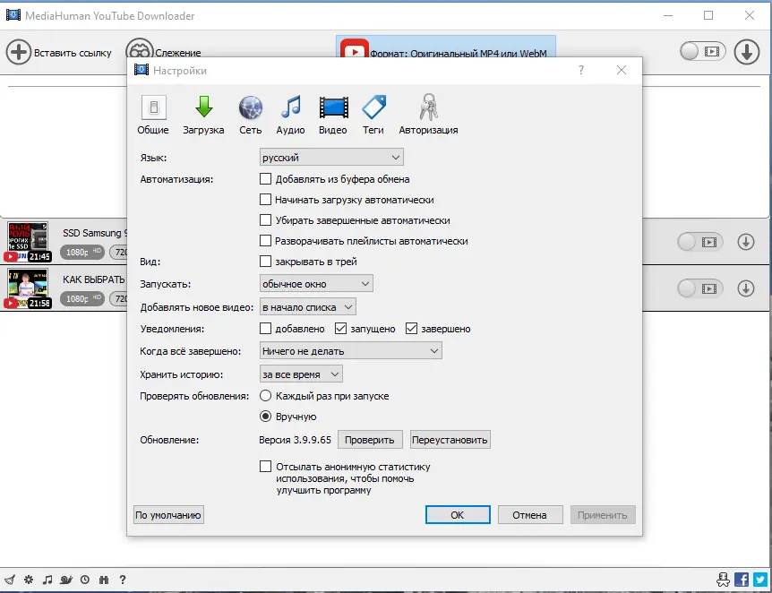Select Каждый раз при запуске radio
This screenshot has height=593, width=772.
tap(265, 396)
